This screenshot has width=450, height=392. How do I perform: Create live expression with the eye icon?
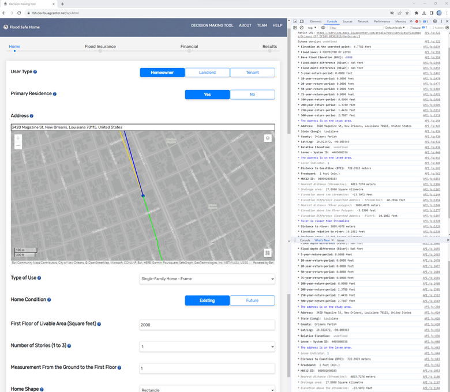click(x=323, y=28)
